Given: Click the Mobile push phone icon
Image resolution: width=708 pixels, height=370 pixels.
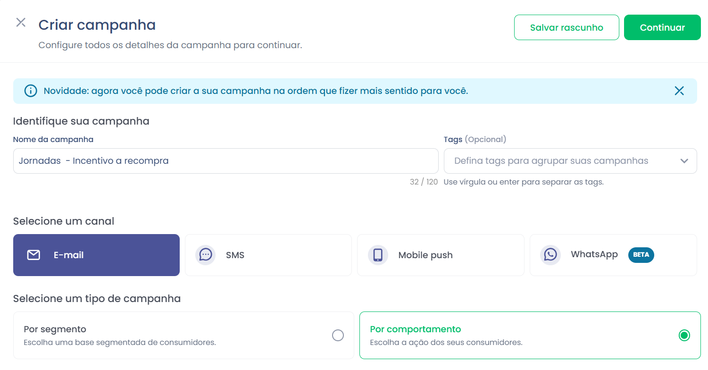Looking at the screenshot, I should coord(378,255).
